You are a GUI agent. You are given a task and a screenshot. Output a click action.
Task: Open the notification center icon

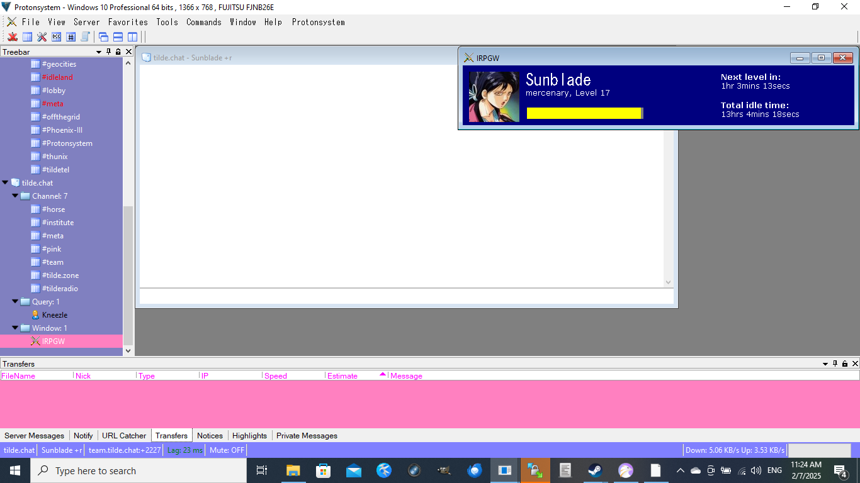pyautogui.click(x=840, y=470)
